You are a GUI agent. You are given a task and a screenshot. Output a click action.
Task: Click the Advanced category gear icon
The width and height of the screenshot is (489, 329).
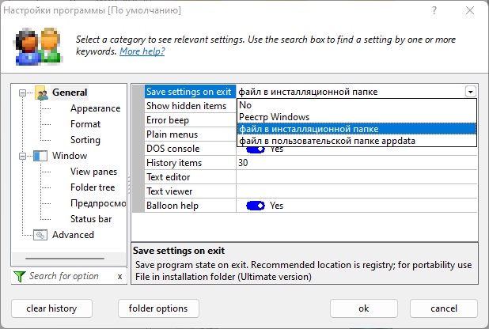coord(41,235)
